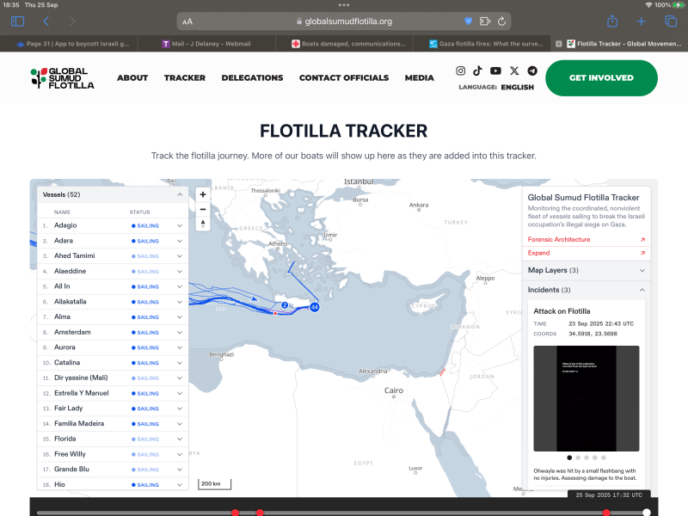Collapse the Incidents section
Viewport: 688px width, 516px height.
point(642,290)
